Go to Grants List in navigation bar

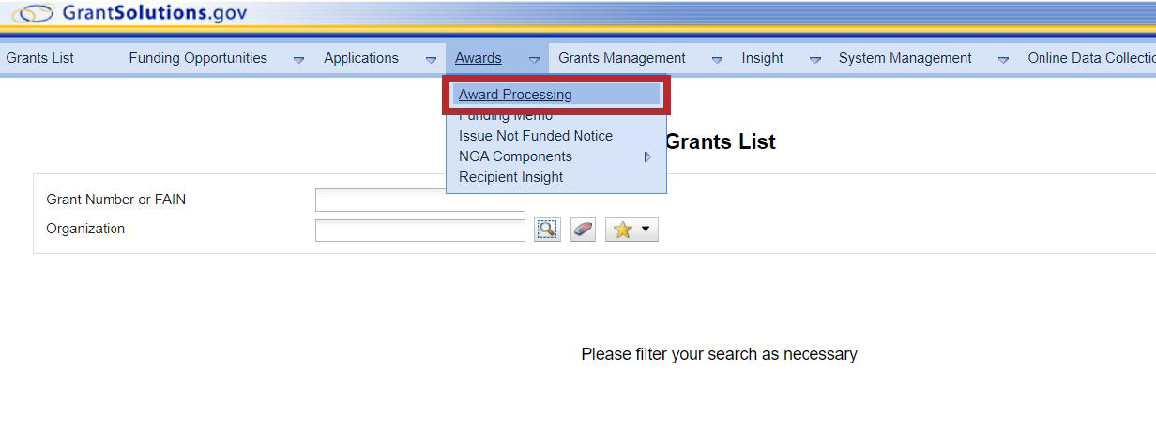40,58
